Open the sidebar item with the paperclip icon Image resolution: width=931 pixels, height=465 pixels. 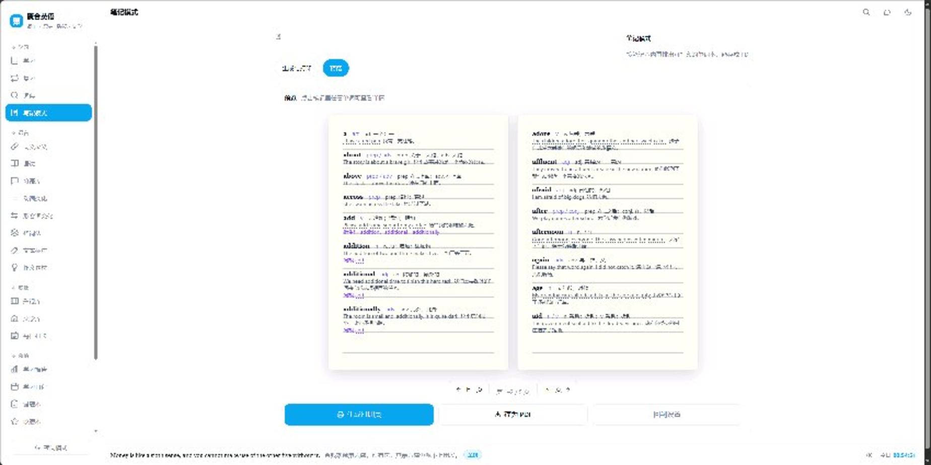point(48,146)
